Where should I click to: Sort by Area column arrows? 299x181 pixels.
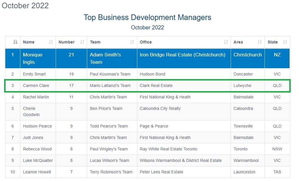tap(260, 42)
